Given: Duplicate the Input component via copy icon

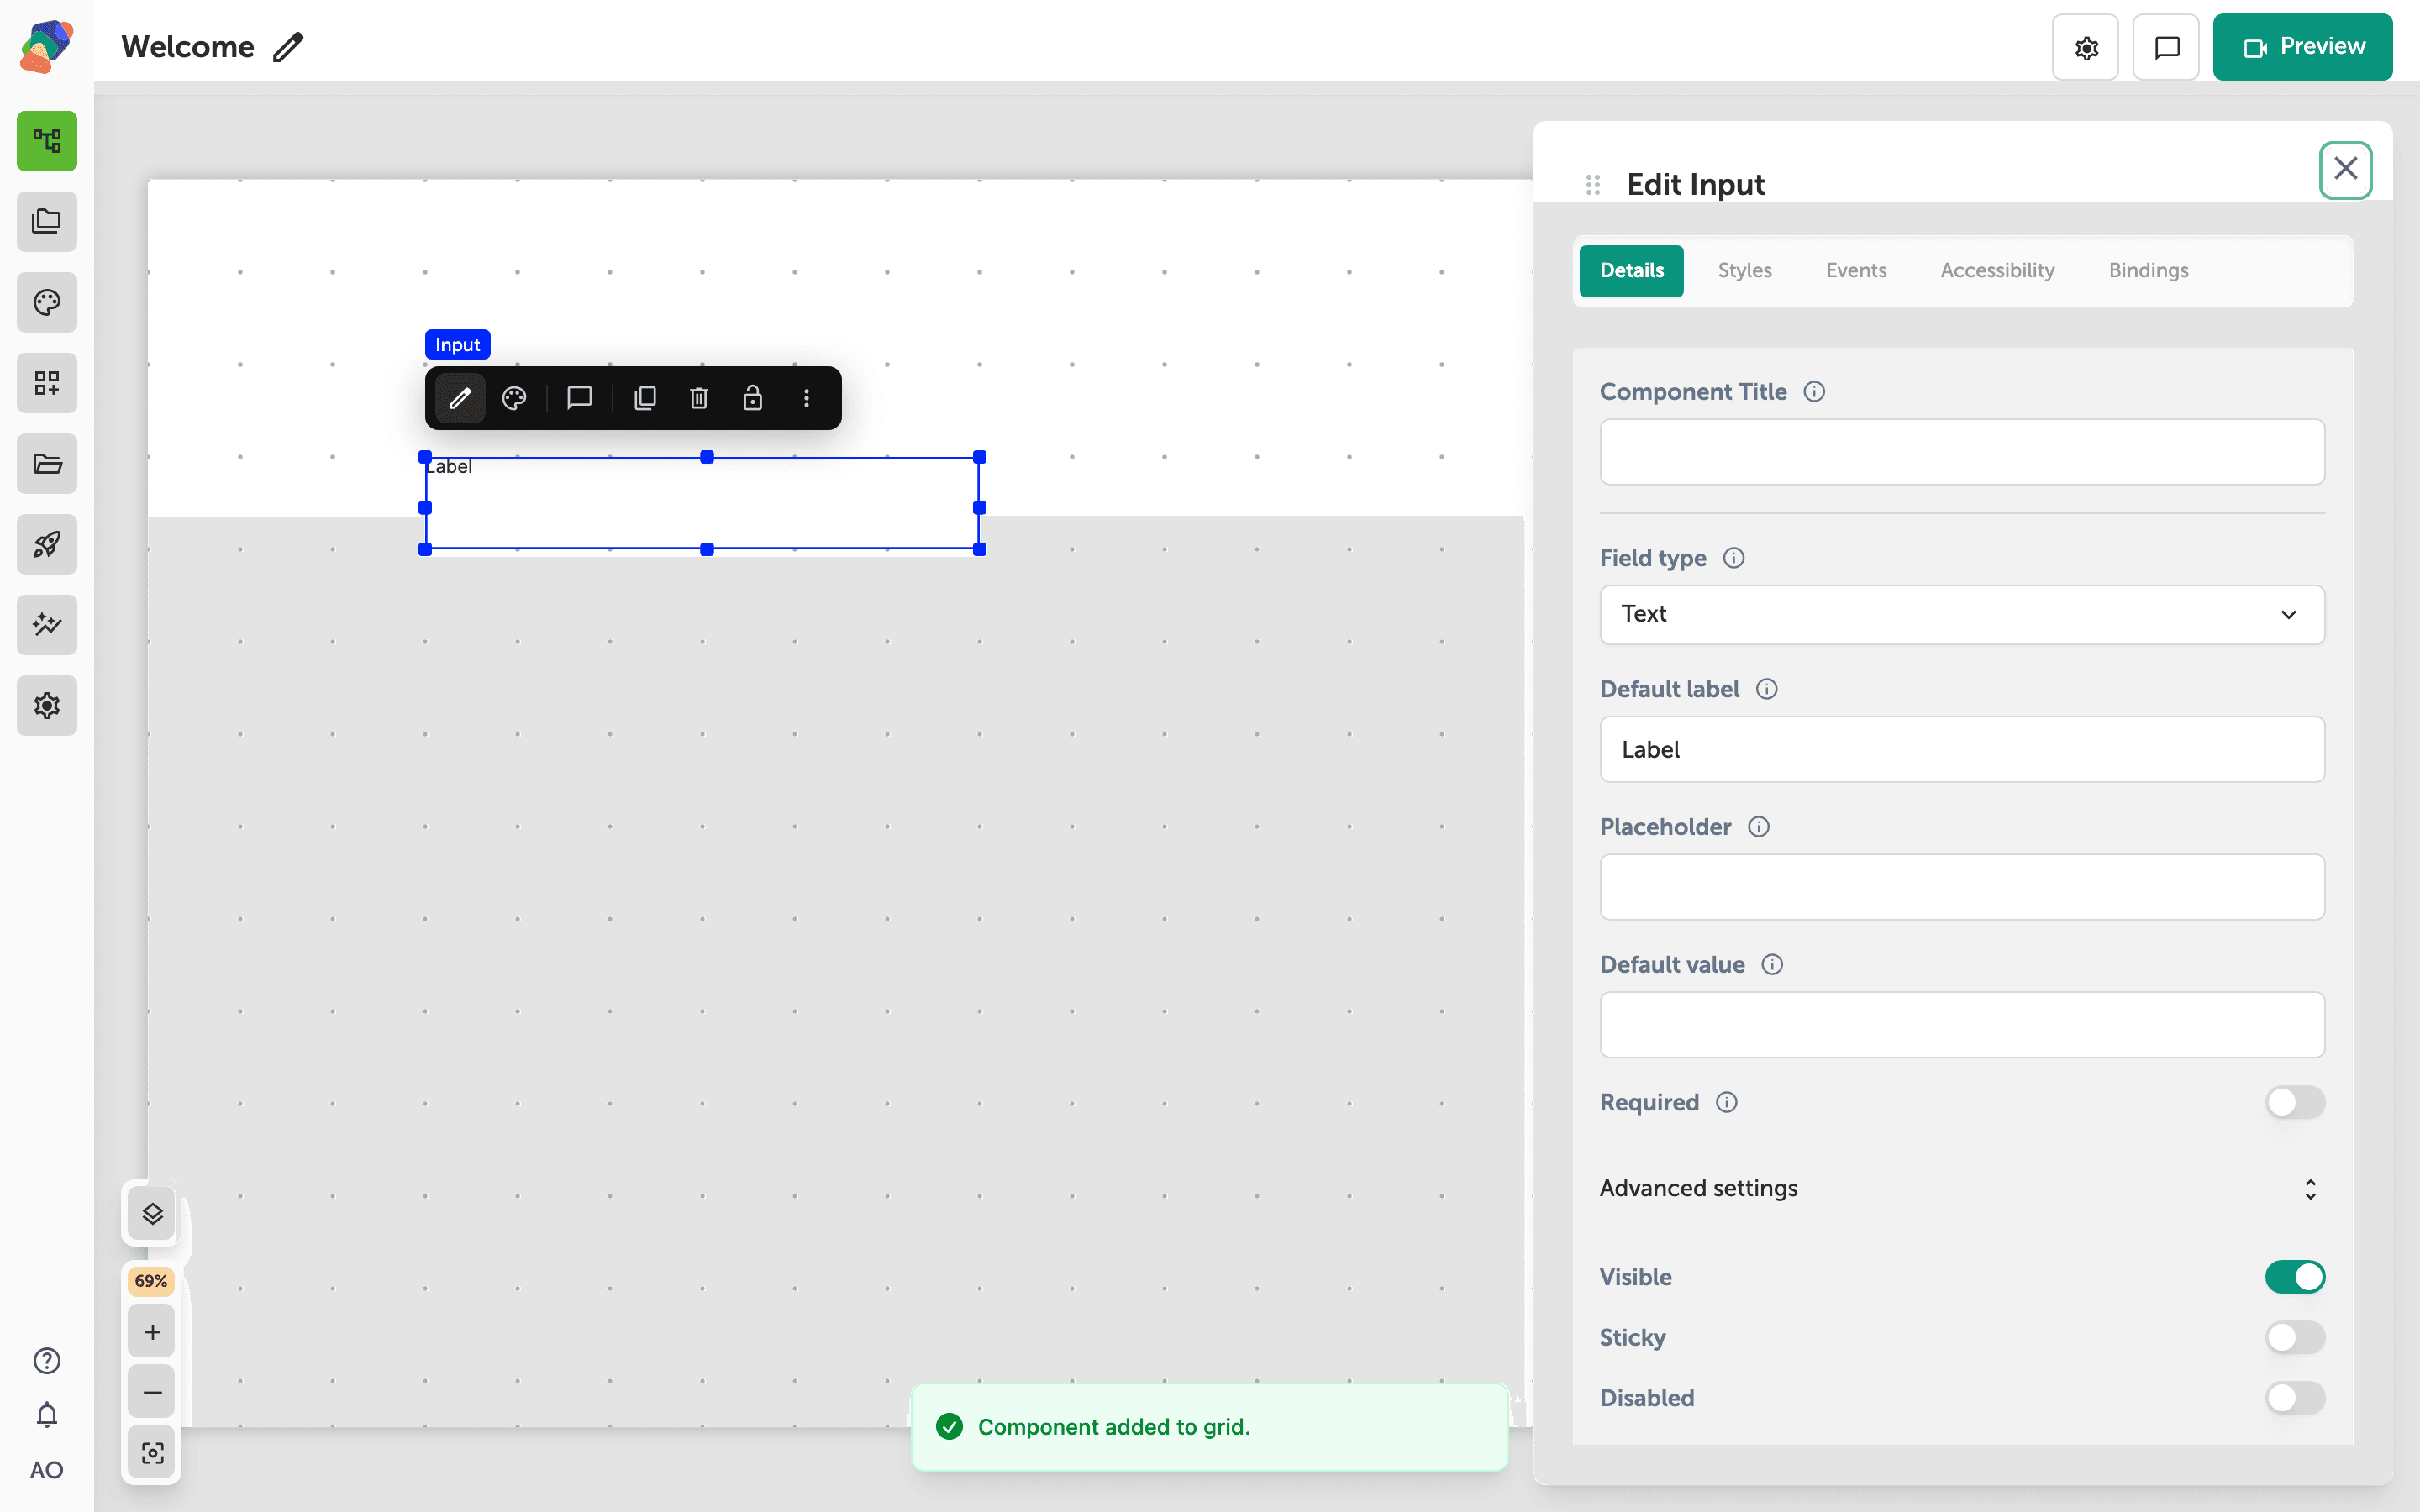Looking at the screenshot, I should pos(645,398).
